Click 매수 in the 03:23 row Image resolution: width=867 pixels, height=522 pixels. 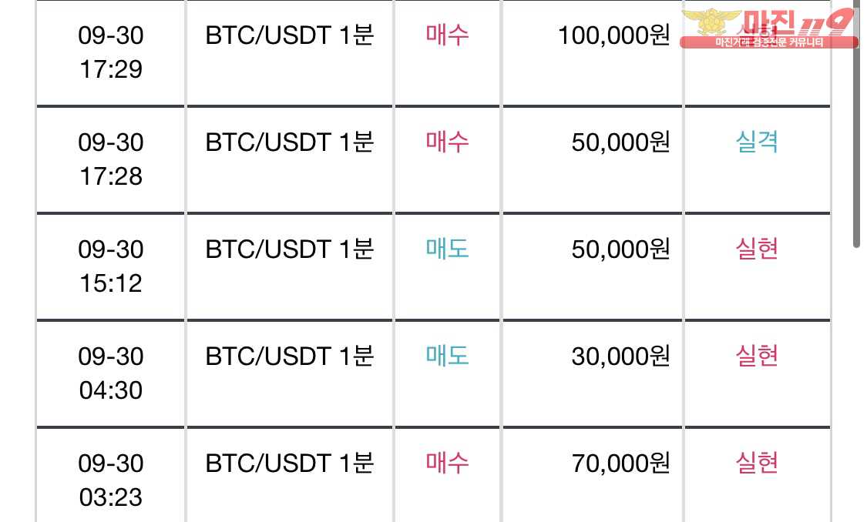[447, 463]
